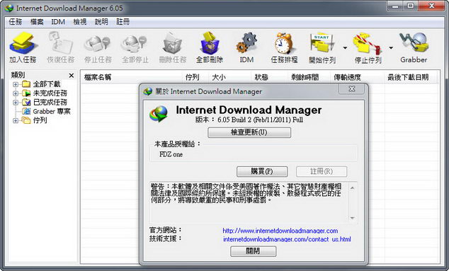The image size is (449, 271).
Task: Click the 關閉 button in About dialog
Action: click(x=253, y=251)
